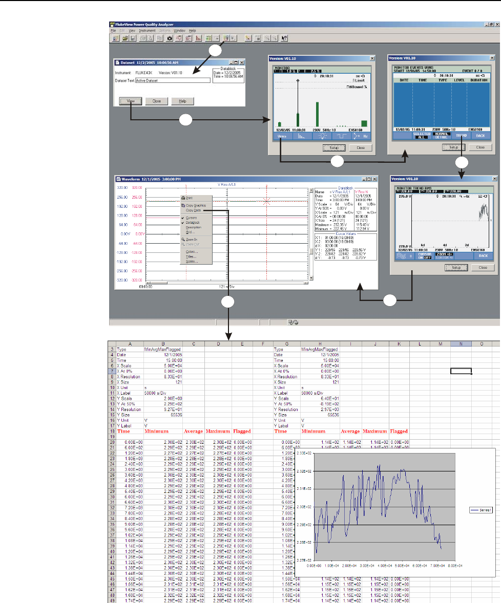Click the Series1 legend entry in chart
The image size is (501, 603).
point(481,510)
